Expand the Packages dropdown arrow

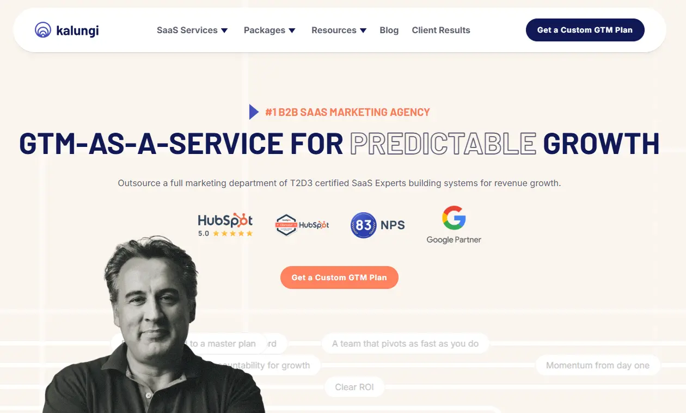click(292, 30)
